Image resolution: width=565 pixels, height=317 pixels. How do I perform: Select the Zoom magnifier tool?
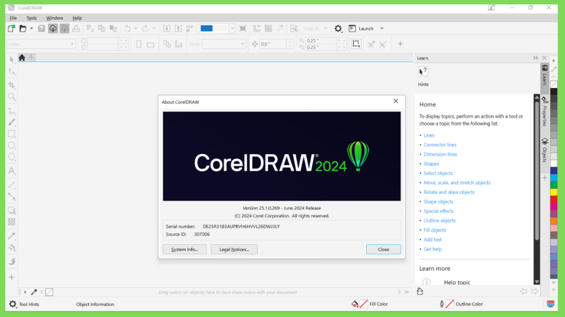point(12,97)
